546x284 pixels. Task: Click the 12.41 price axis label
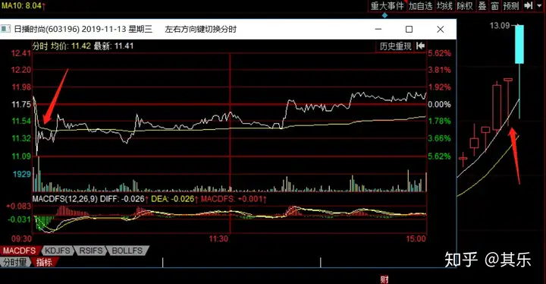click(x=21, y=53)
